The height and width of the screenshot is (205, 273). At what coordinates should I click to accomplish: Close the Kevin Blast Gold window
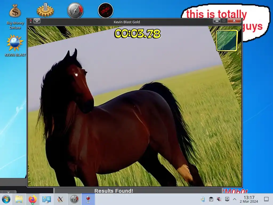234,21
